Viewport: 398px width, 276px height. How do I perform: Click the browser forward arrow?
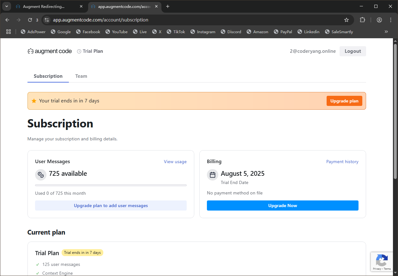[19, 20]
